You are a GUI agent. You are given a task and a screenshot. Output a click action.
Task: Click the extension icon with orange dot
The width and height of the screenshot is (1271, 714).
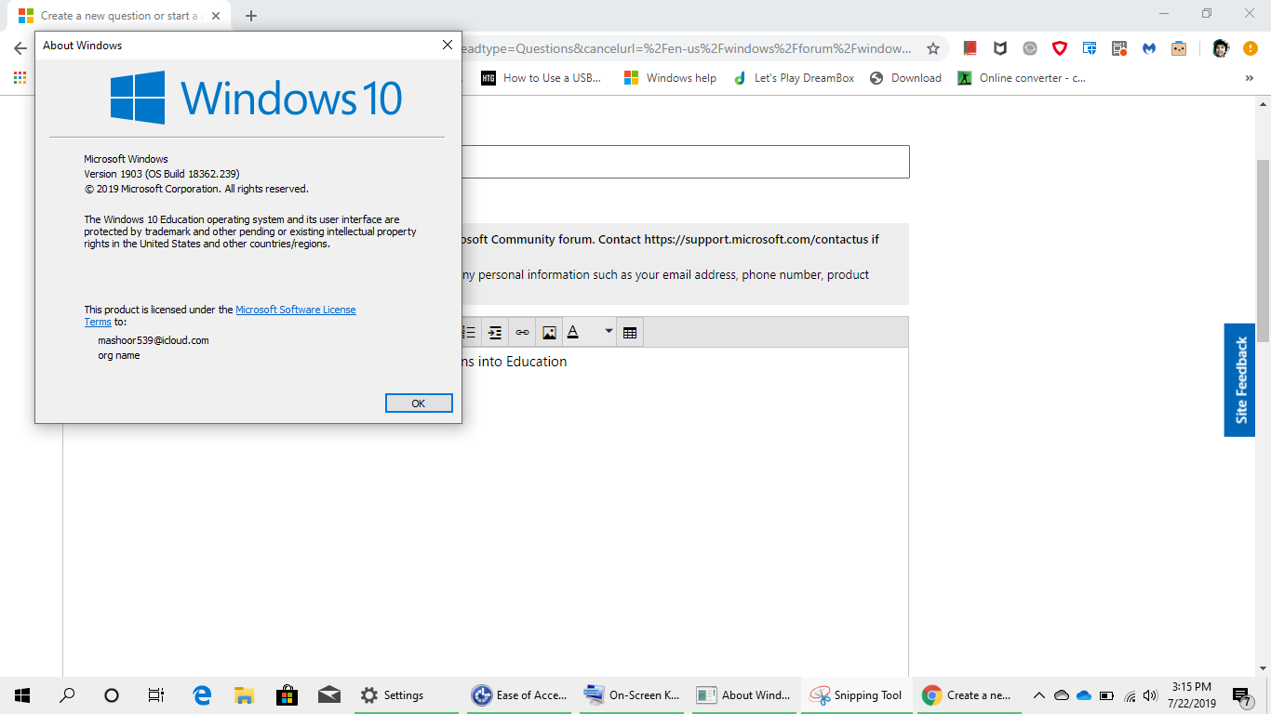point(1119,48)
